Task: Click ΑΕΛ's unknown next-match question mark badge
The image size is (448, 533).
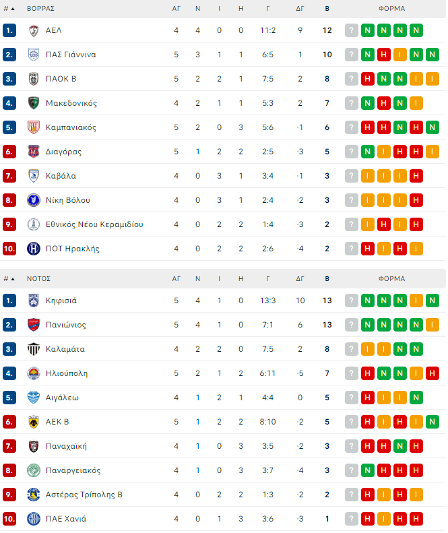Action: [351, 30]
